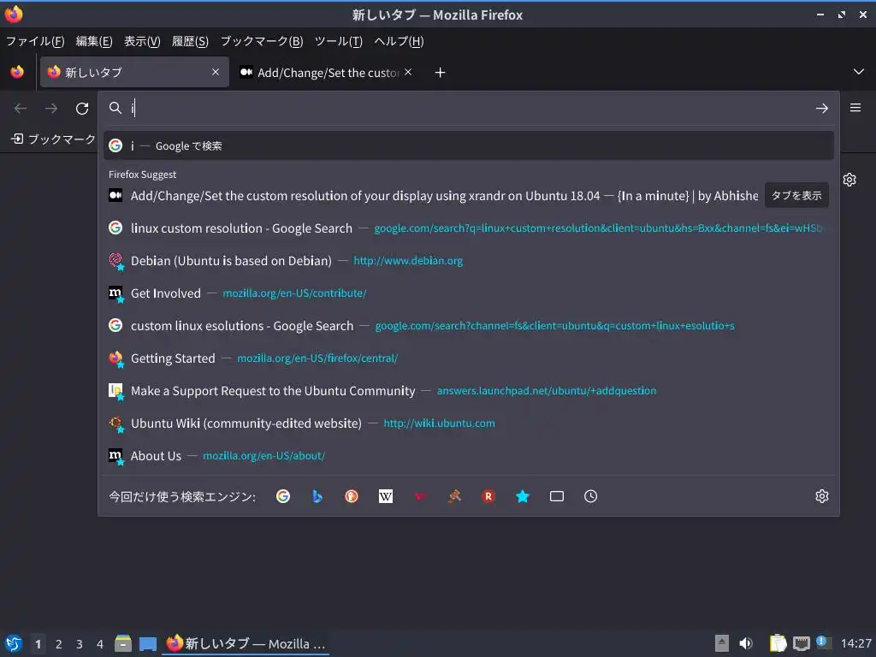876x657 pixels.
Task: Go back one page
Action: 21,109
